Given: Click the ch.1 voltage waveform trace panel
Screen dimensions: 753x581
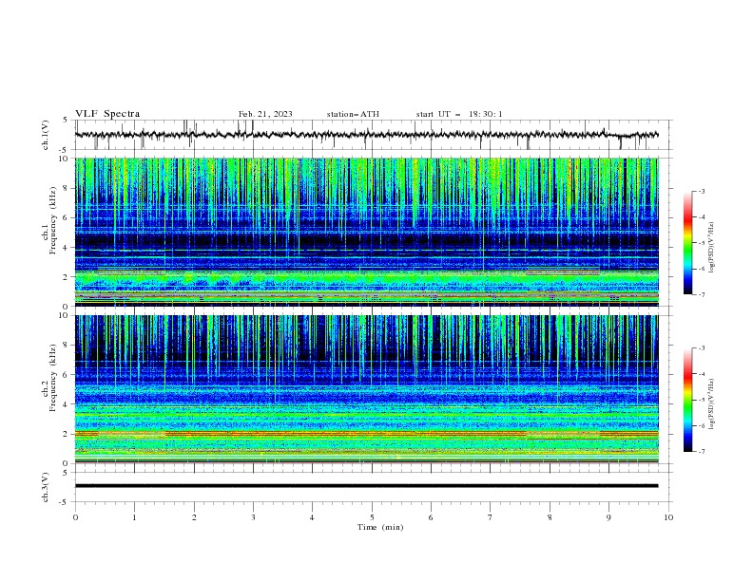Looking at the screenshot, I should tap(373, 135).
